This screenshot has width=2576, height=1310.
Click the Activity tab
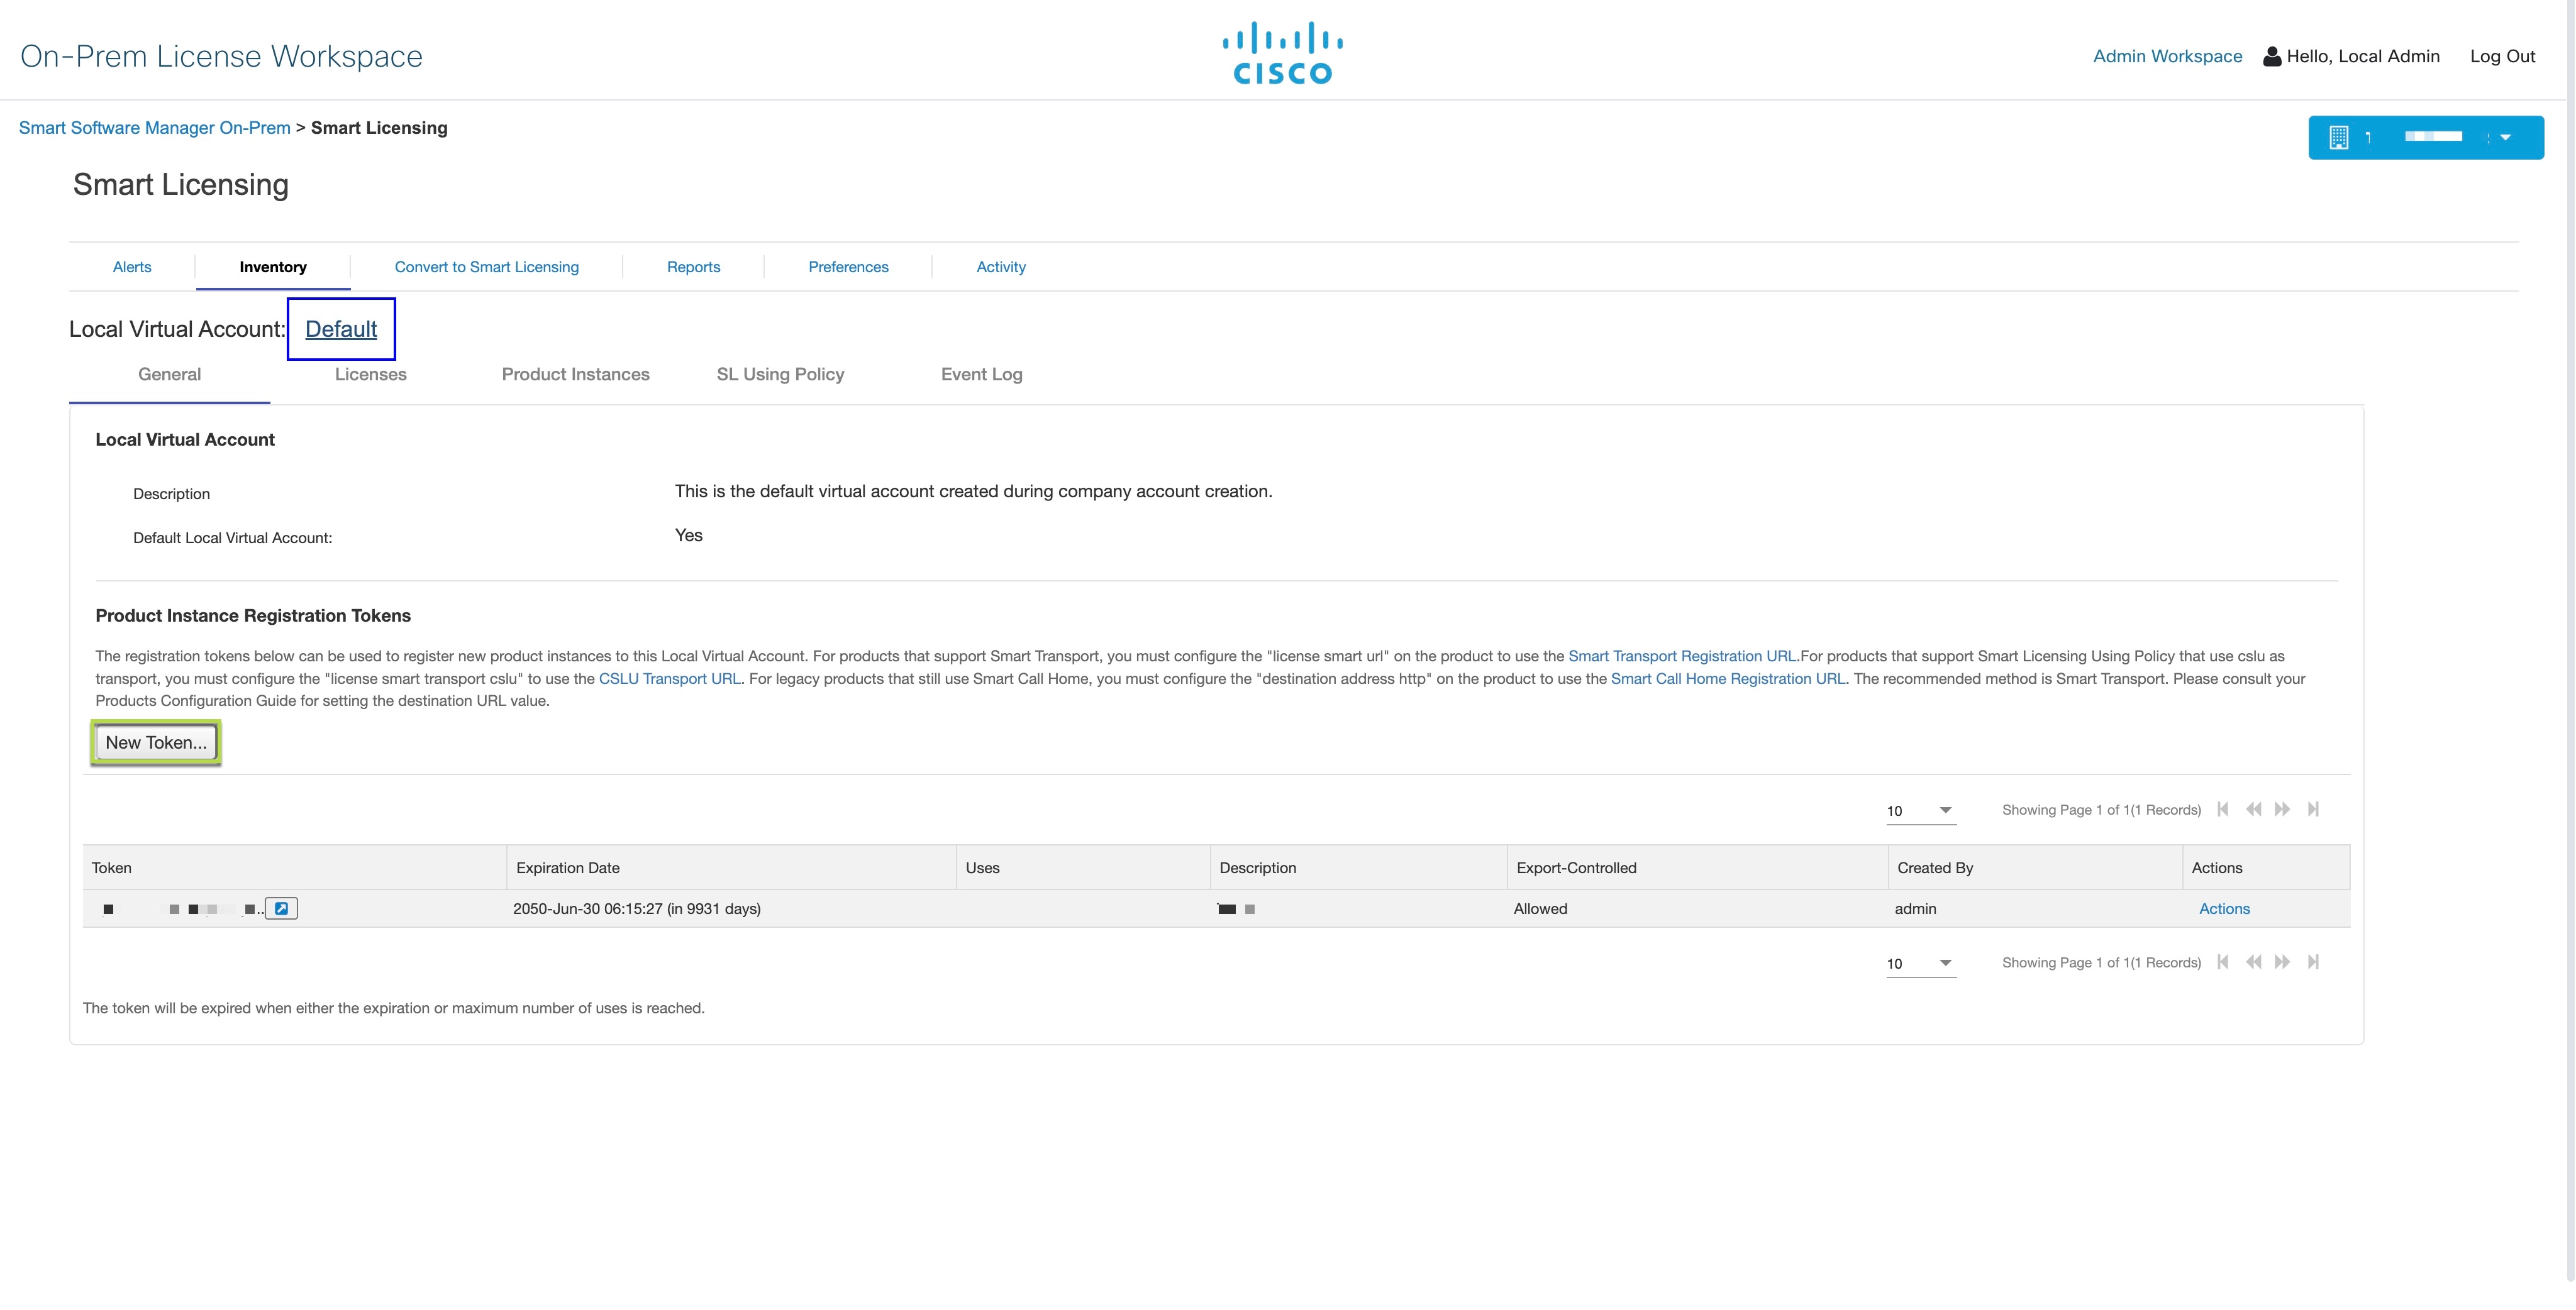[x=998, y=266]
